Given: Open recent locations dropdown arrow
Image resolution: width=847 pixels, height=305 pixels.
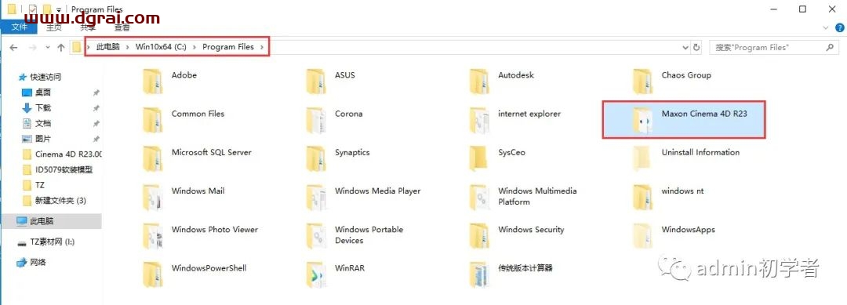Looking at the screenshot, I should 48,48.
